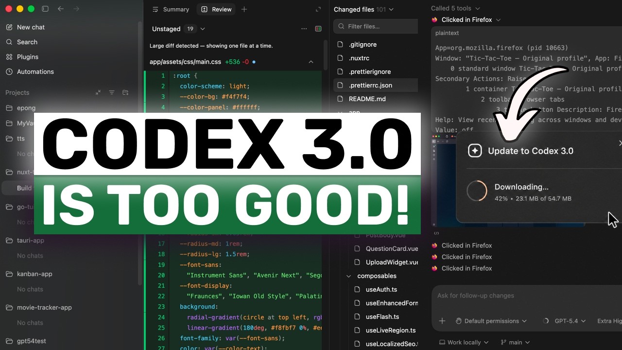Click the 42% download status text
Screen dimensions: 622x350
point(533,199)
